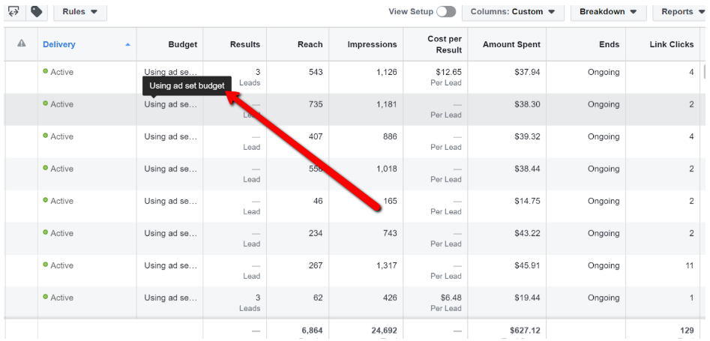Open the Reports dropdown

(681, 12)
